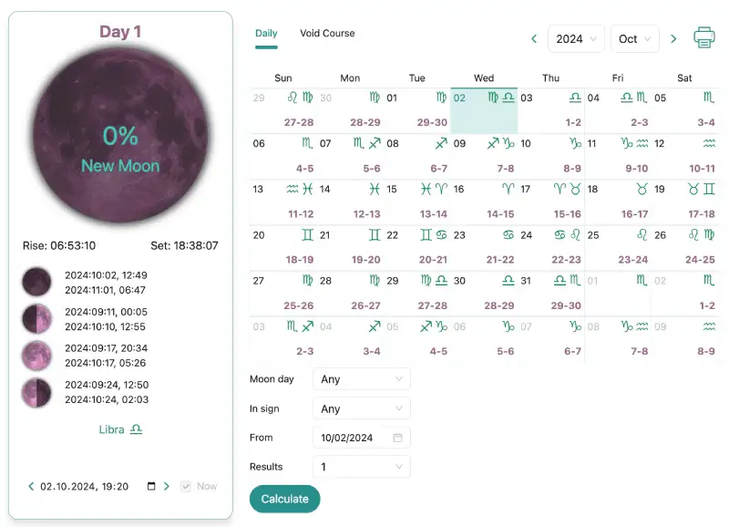
Task: Step date-time forward with right arrow
Action: 166,487
